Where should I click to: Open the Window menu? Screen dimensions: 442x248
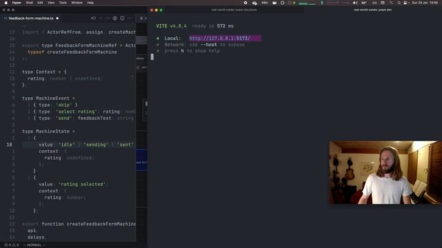click(x=77, y=3)
